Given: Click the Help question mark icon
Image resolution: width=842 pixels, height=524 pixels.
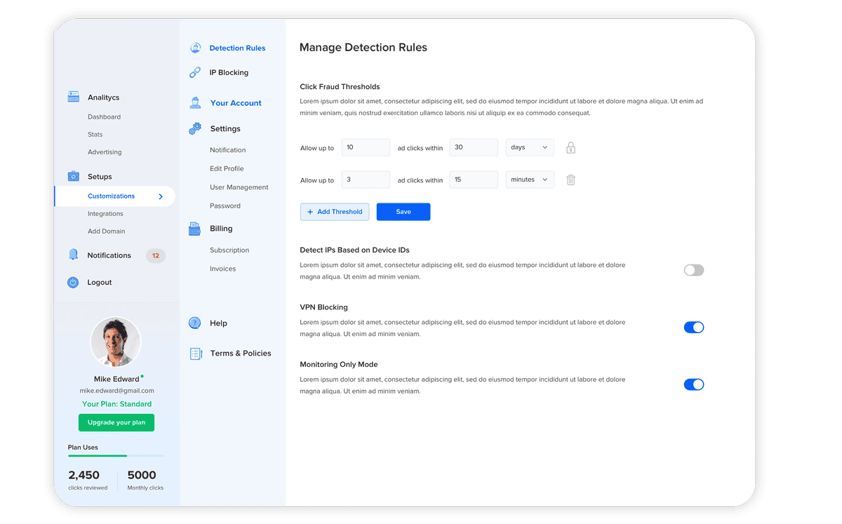Looking at the screenshot, I should click(x=195, y=323).
